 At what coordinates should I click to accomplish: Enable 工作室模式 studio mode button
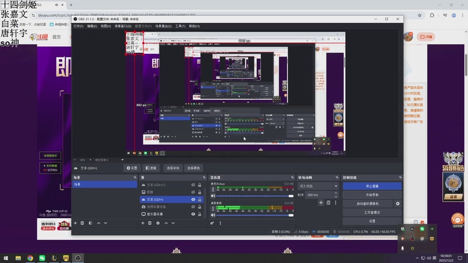click(372, 212)
